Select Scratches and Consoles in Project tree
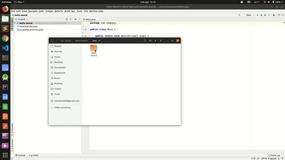This screenshot has height=160, width=285. point(31,30)
